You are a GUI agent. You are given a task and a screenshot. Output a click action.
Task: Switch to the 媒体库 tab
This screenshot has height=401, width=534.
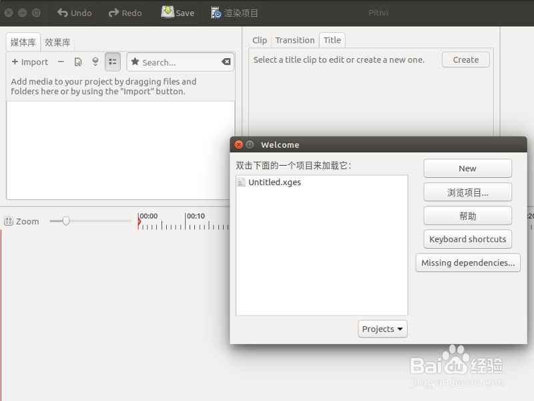[23, 42]
